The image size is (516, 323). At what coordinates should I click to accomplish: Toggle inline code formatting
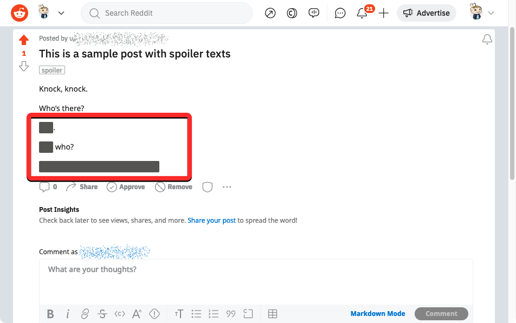[119, 314]
